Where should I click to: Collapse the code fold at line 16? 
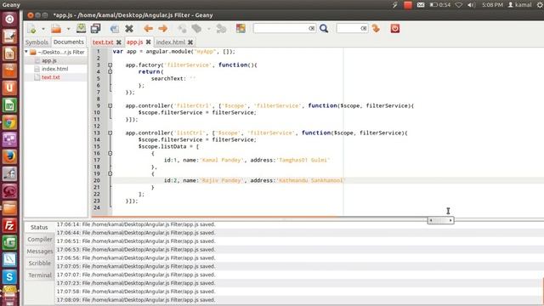coord(110,153)
